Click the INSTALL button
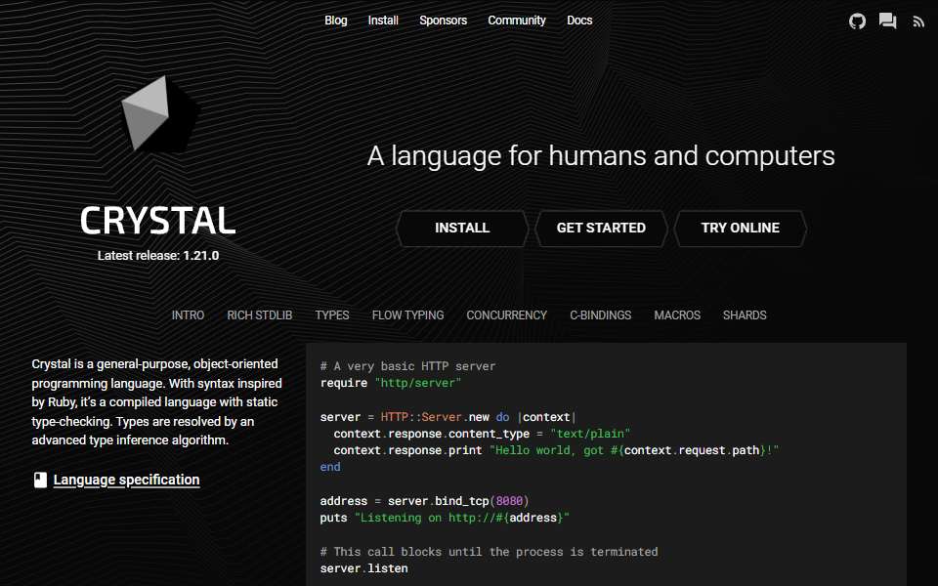The width and height of the screenshot is (938, 586). pos(462,228)
